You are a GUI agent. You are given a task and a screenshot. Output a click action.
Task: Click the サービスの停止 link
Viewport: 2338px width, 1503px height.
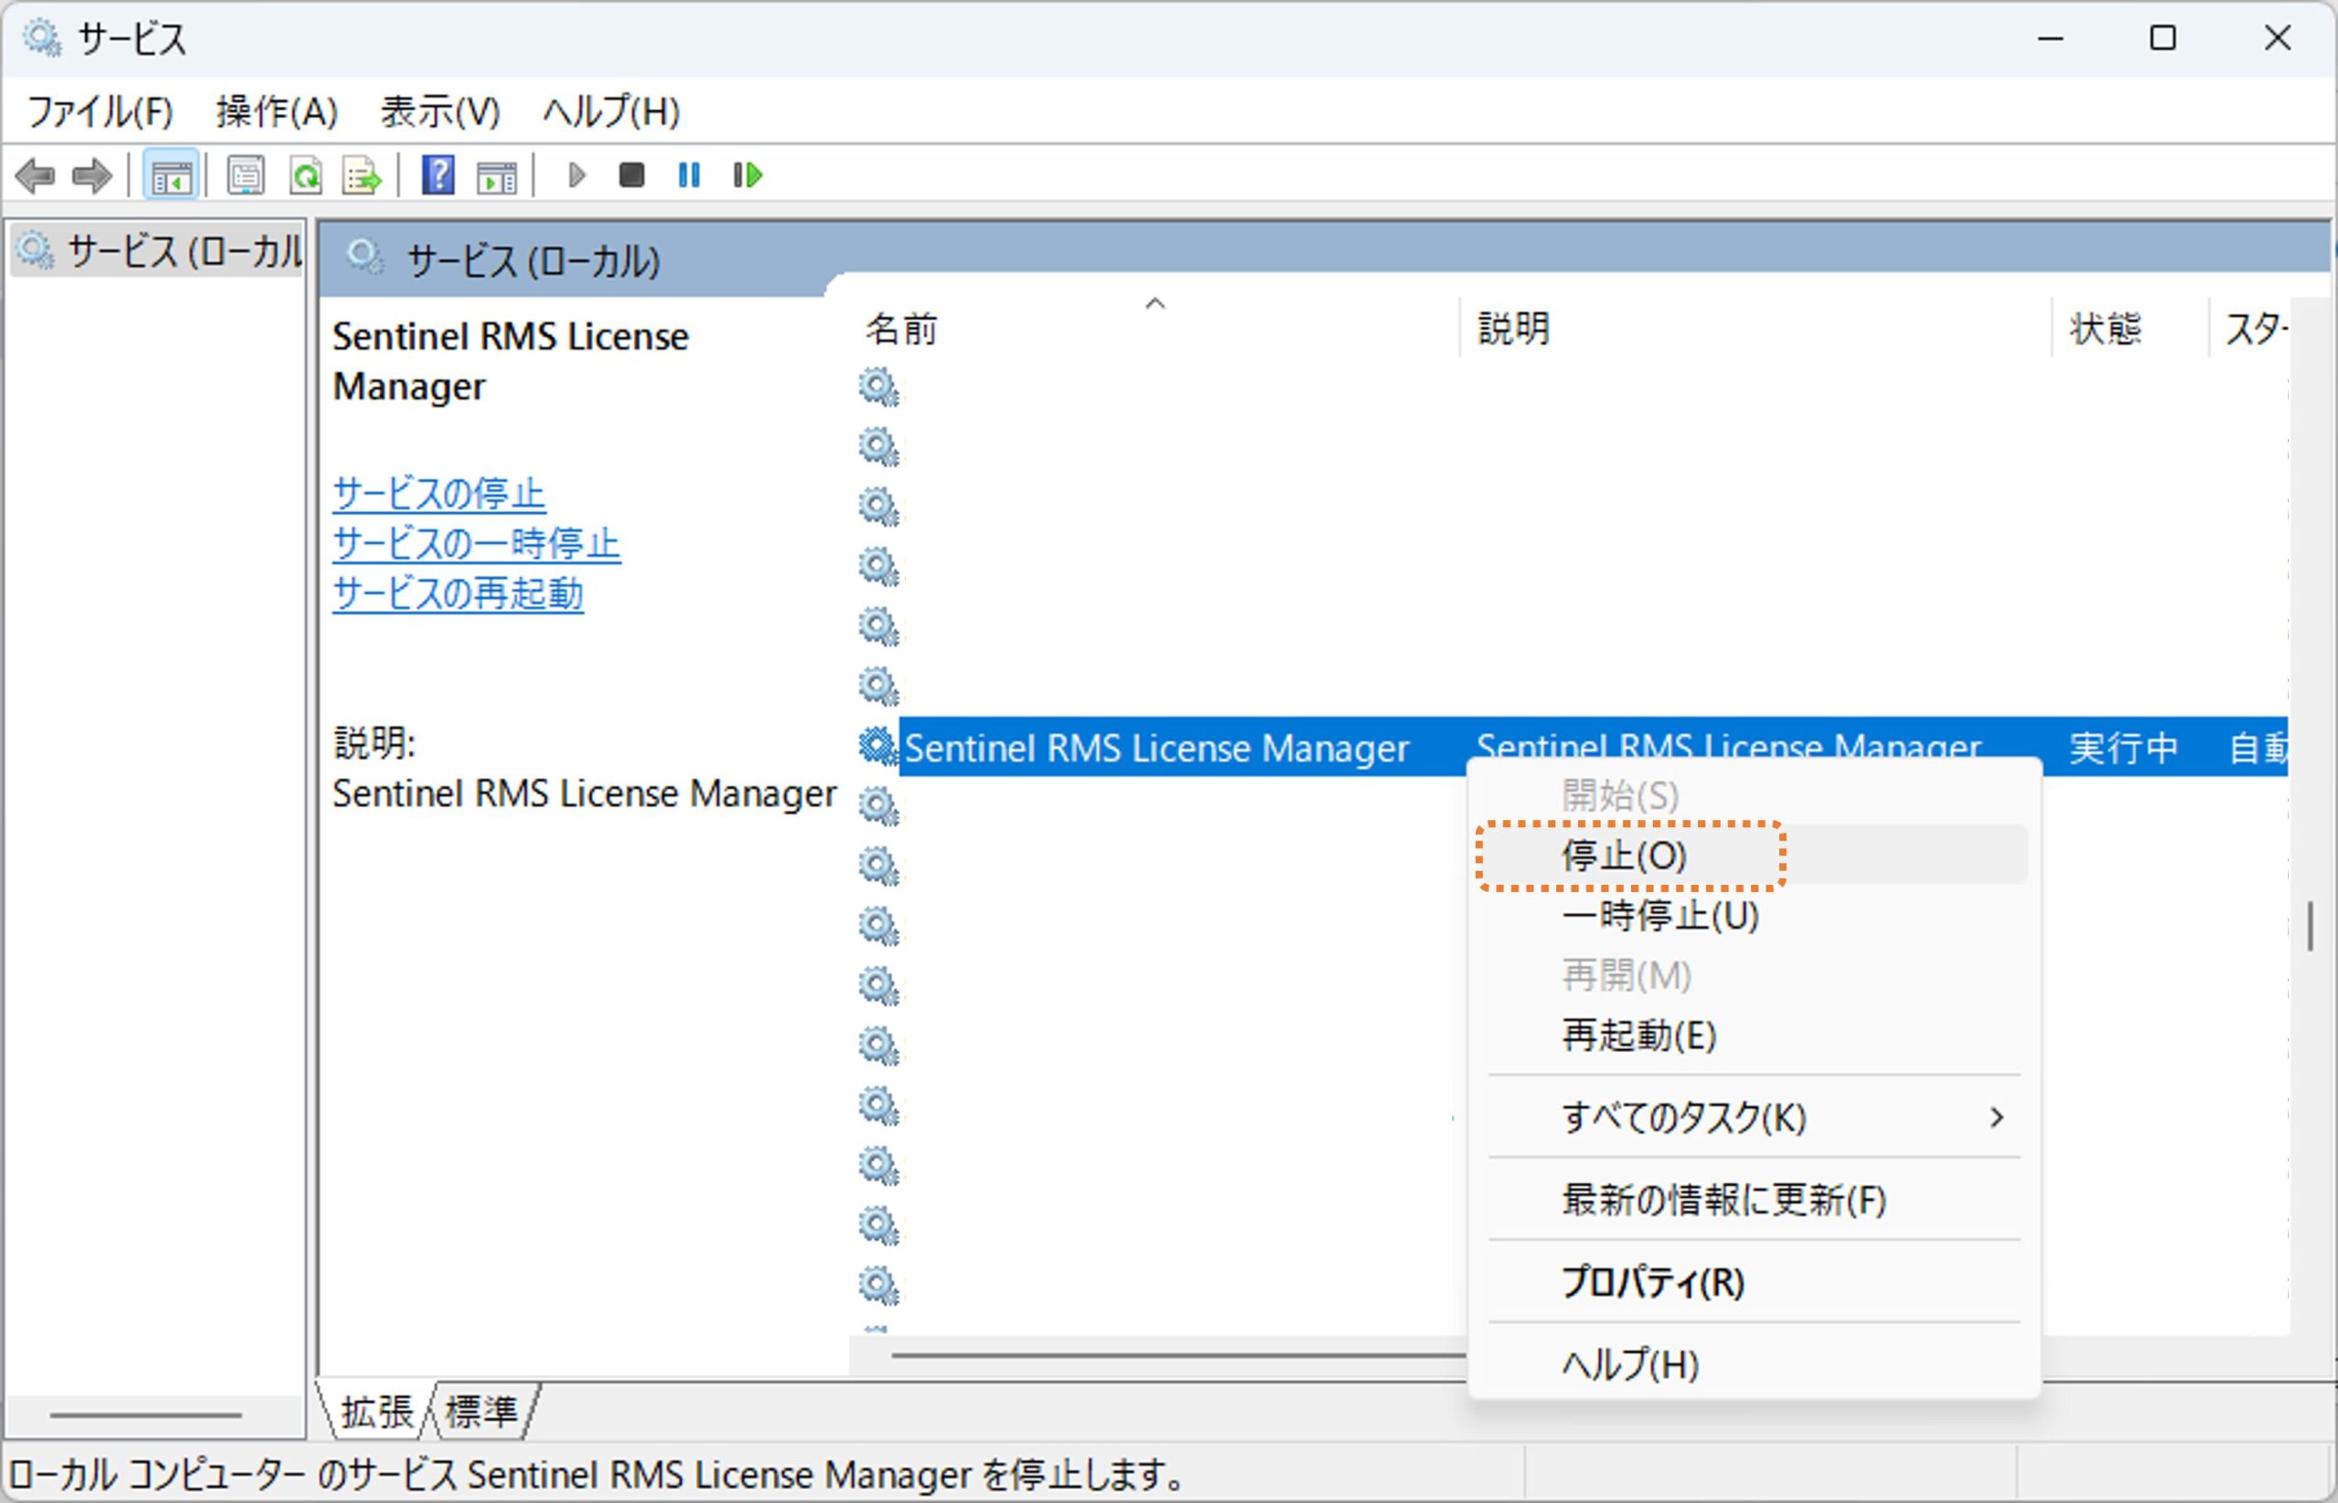(x=438, y=493)
